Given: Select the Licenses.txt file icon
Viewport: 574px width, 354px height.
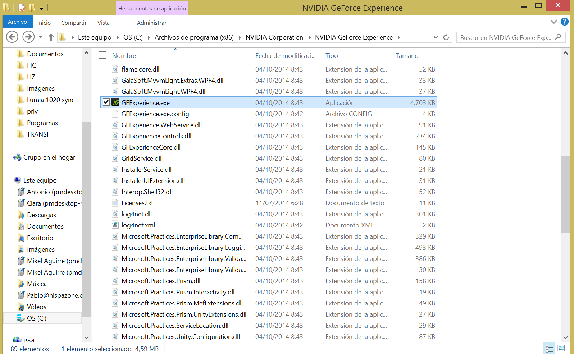Looking at the screenshot, I should pos(115,203).
